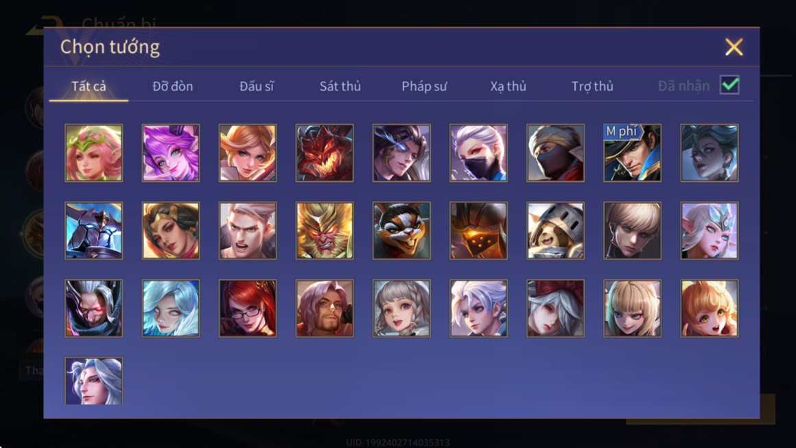Show the "Xạ thủ" hero list

[508, 86]
